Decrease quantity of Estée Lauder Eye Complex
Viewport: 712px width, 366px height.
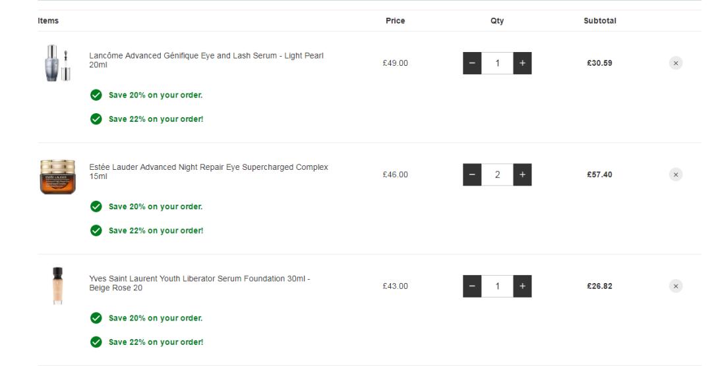472,174
